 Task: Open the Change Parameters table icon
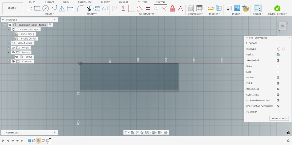199,8
